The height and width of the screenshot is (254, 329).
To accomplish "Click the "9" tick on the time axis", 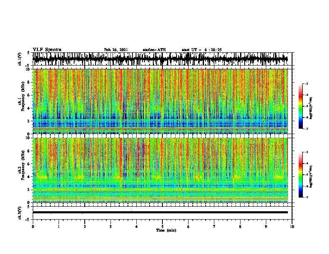I will coord(266,227).
